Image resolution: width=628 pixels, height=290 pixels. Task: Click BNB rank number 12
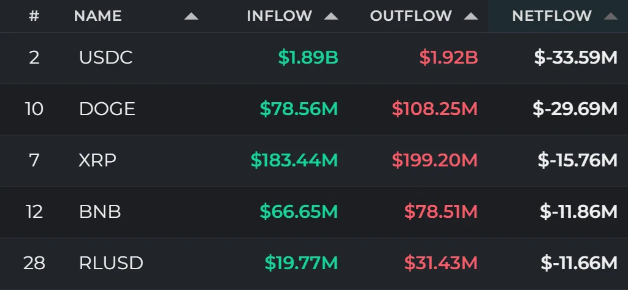(x=34, y=211)
